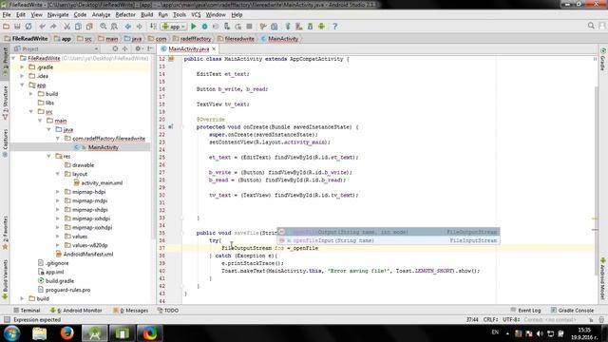Click the Collapse All icon in Project panel

click(x=125, y=48)
